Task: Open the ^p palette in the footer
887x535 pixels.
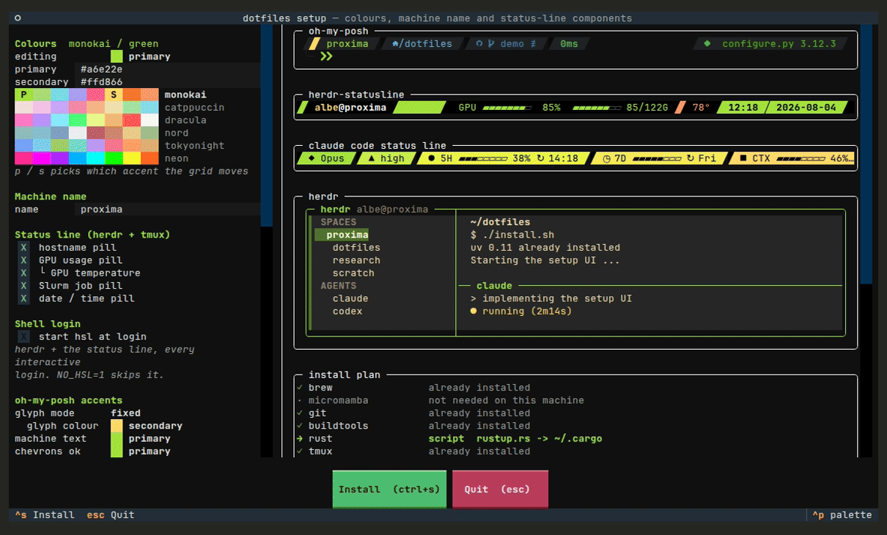Action: point(842,515)
